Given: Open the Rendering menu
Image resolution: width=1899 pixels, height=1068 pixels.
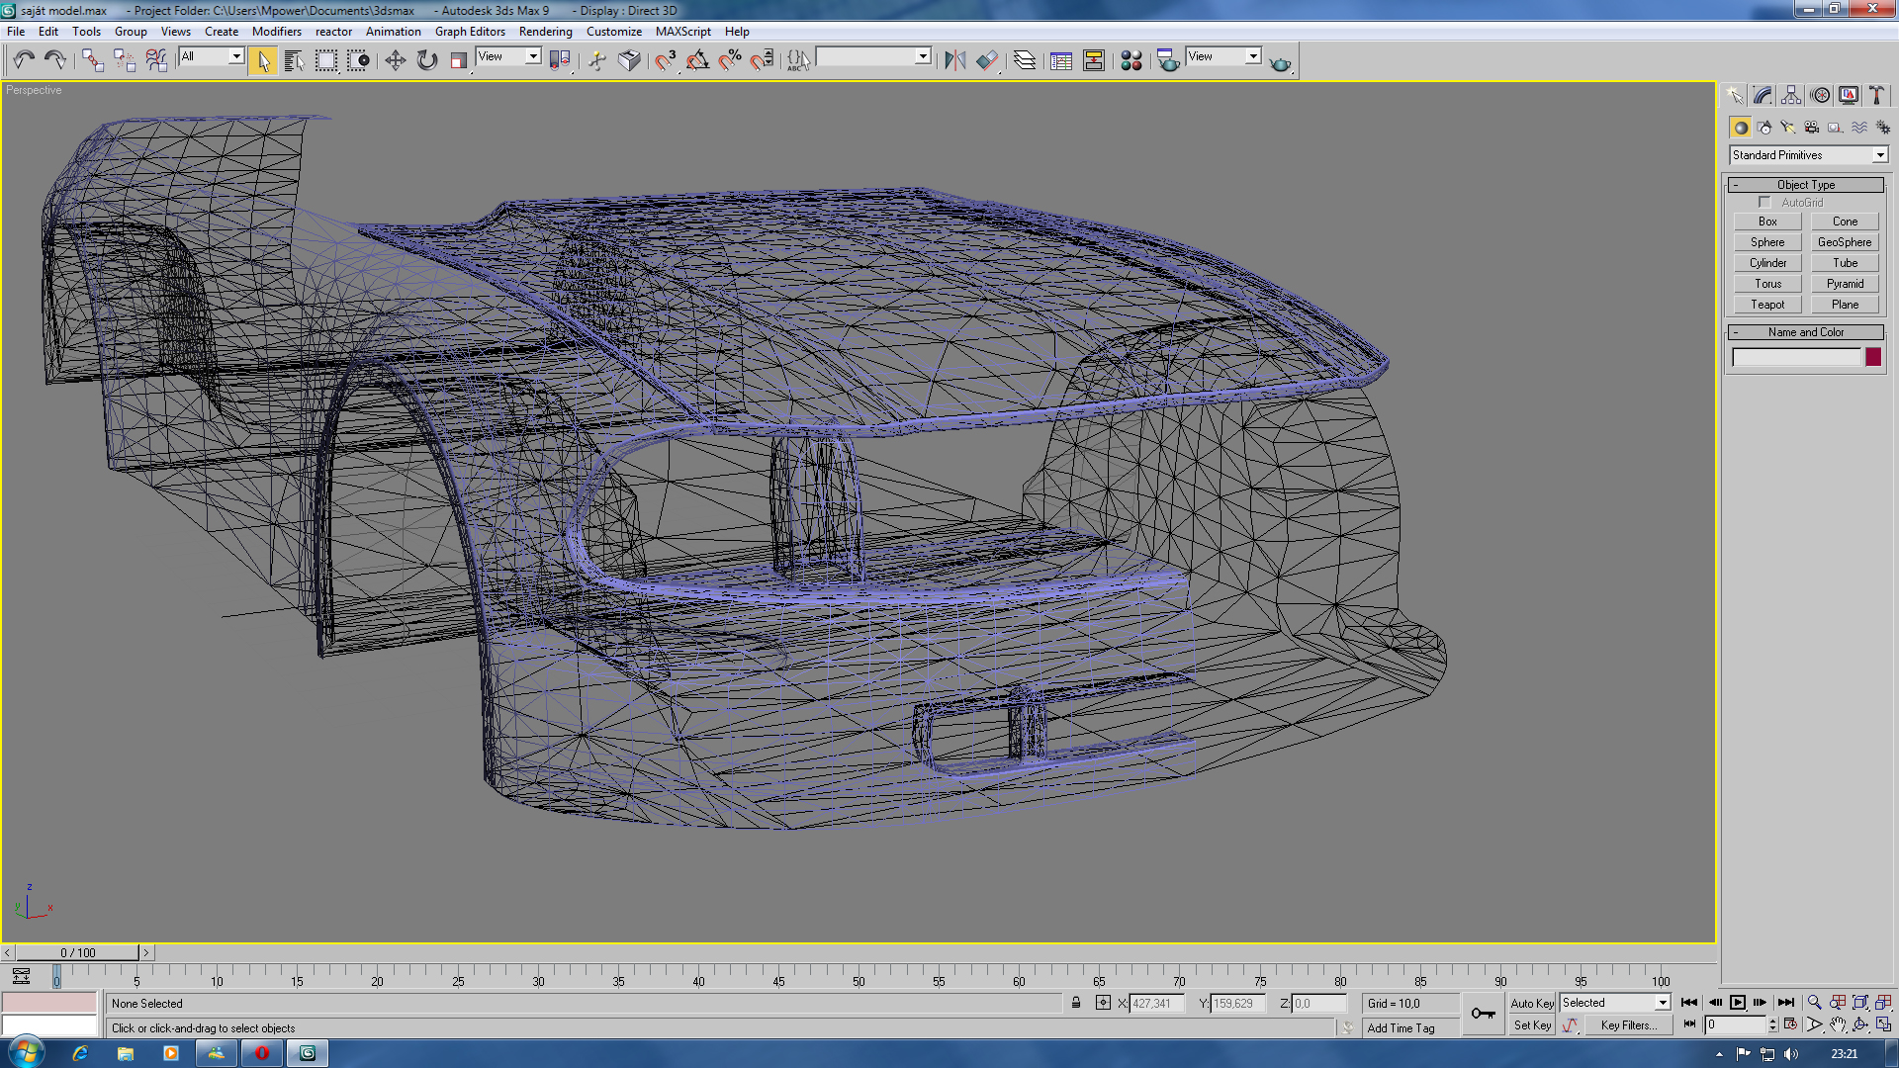Looking at the screenshot, I should click(545, 32).
